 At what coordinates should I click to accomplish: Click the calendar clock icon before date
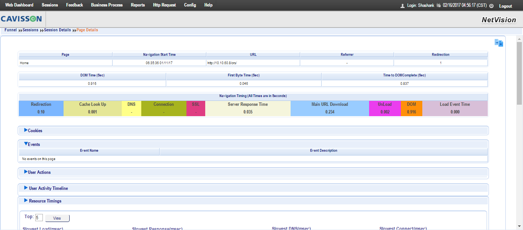438,5
